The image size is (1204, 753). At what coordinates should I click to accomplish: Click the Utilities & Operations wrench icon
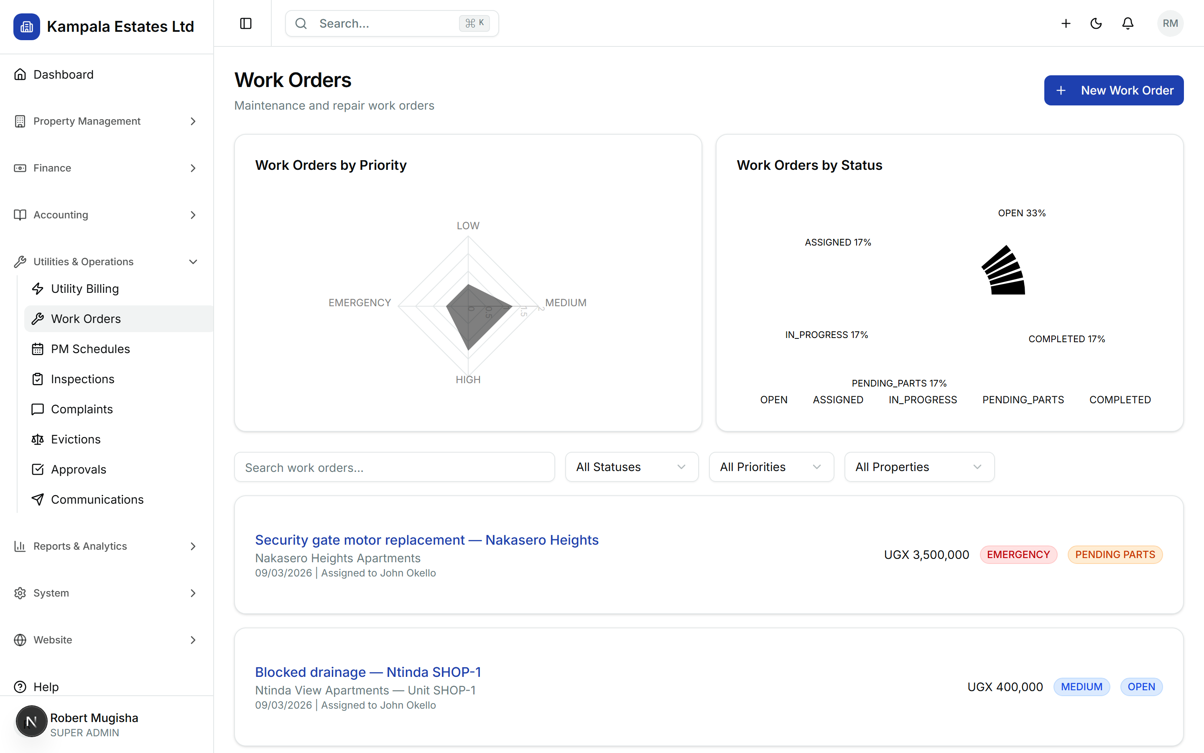click(x=20, y=261)
